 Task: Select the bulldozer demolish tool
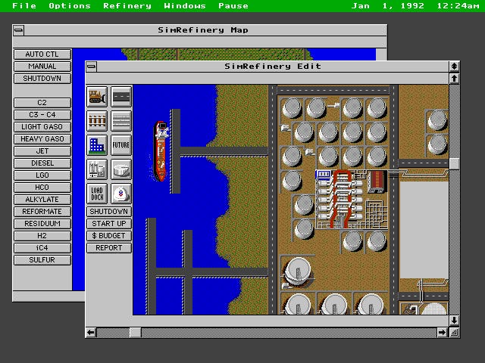(x=98, y=96)
